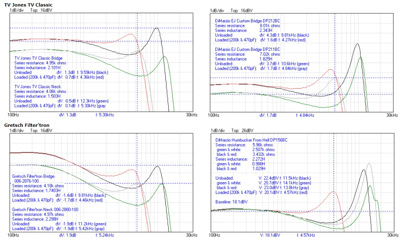Click 'Series inductance: 1.503H' text
The height and width of the screenshot is (248, 404).
[x=37, y=96]
